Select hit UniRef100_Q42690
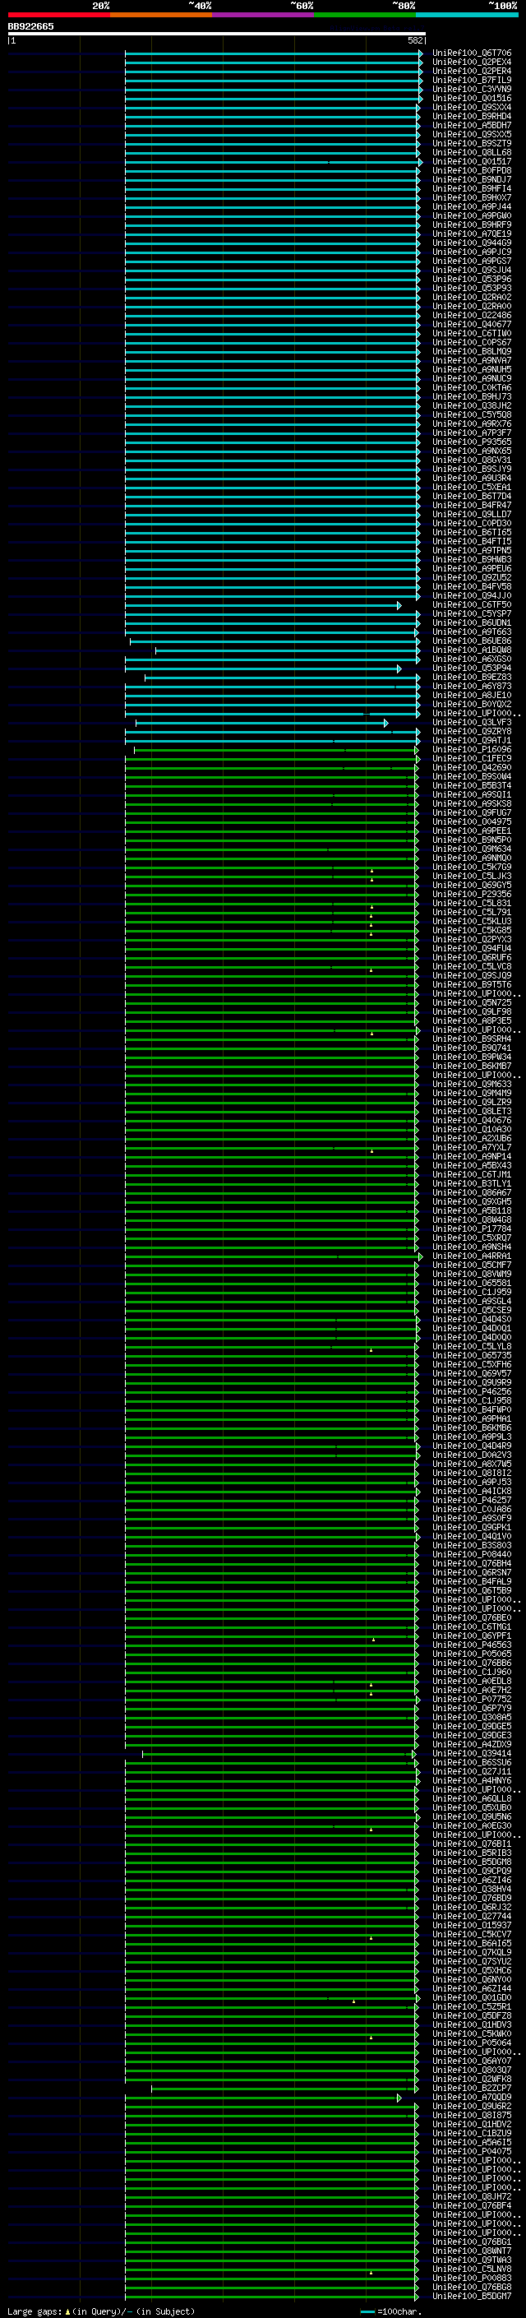 coord(472,767)
